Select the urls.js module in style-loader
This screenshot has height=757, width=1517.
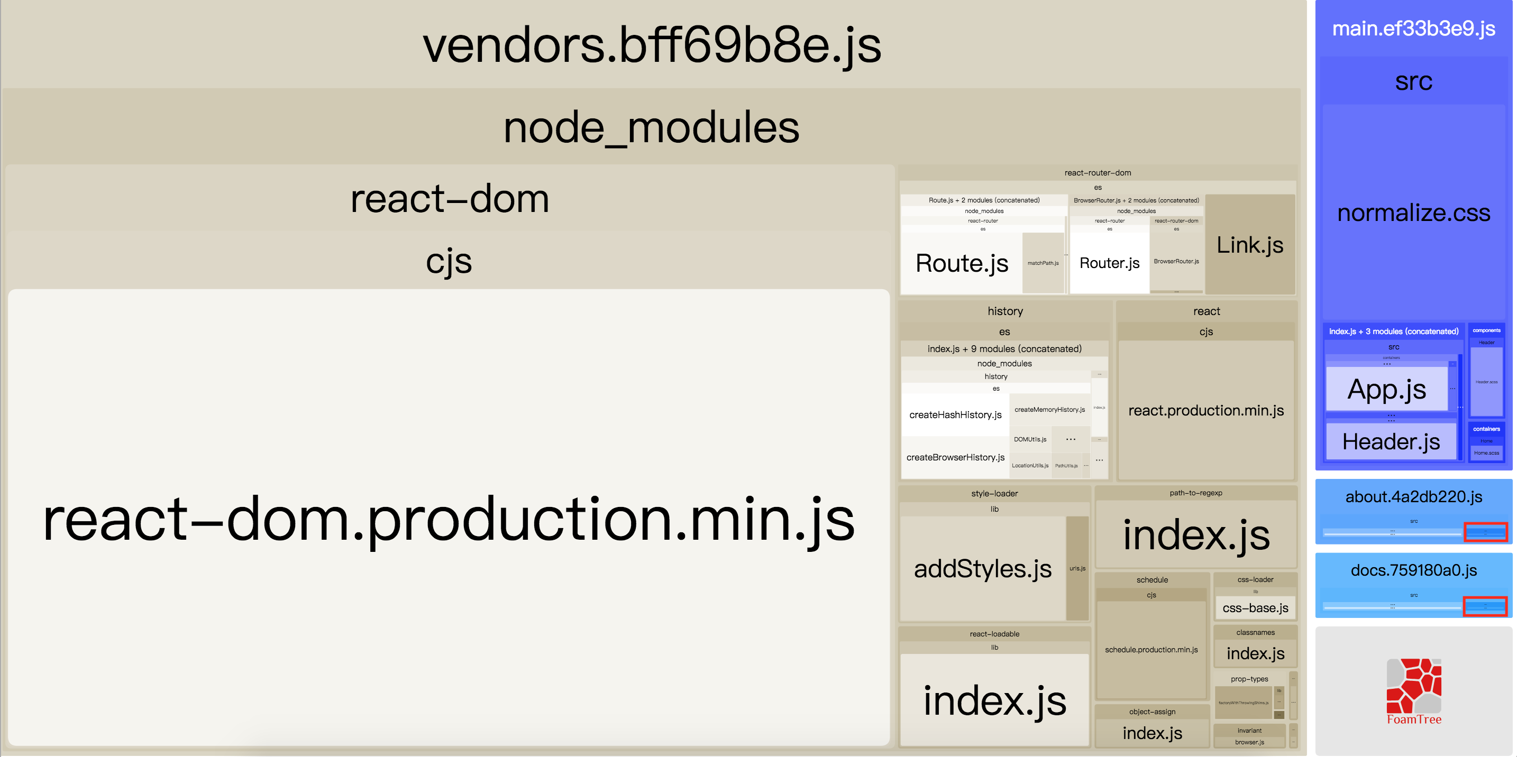1077,568
